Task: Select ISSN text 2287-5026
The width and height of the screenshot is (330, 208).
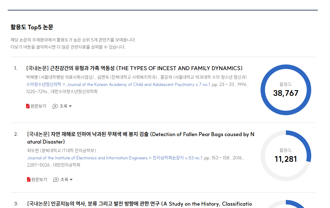Action: coord(38,165)
